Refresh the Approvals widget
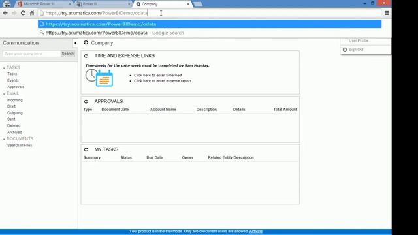Image resolution: width=418 pixels, height=235 pixels. click(86, 102)
